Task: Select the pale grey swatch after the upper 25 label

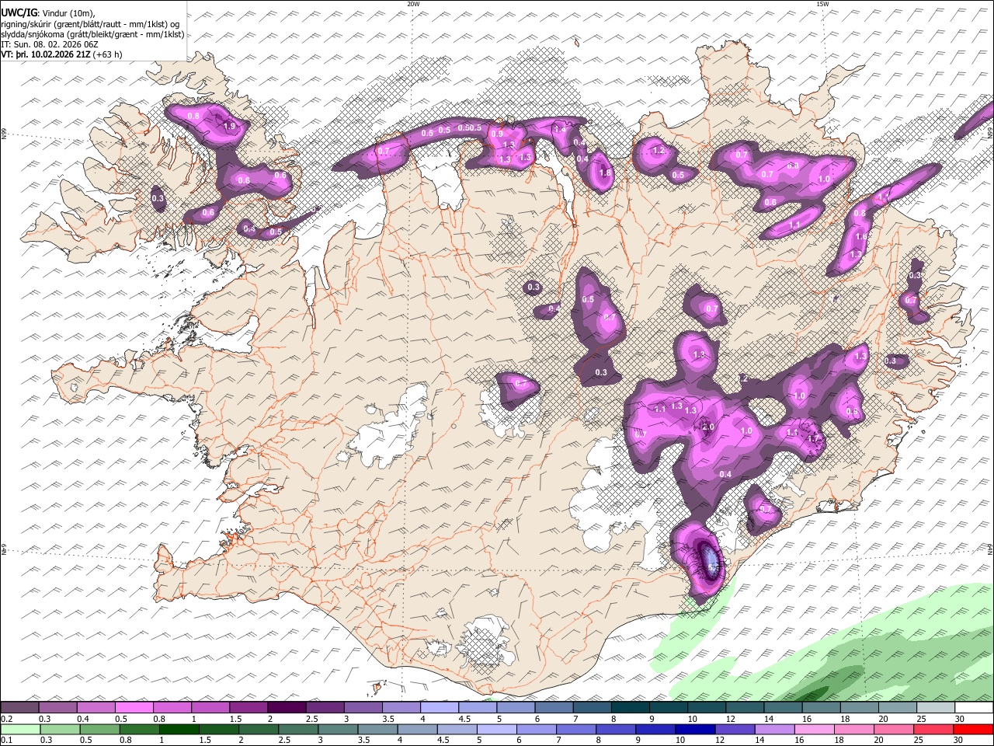Action: [936, 707]
